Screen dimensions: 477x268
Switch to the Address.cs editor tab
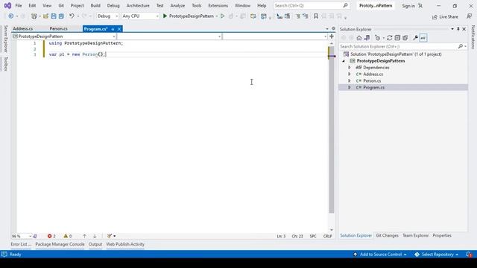[23, 29]
